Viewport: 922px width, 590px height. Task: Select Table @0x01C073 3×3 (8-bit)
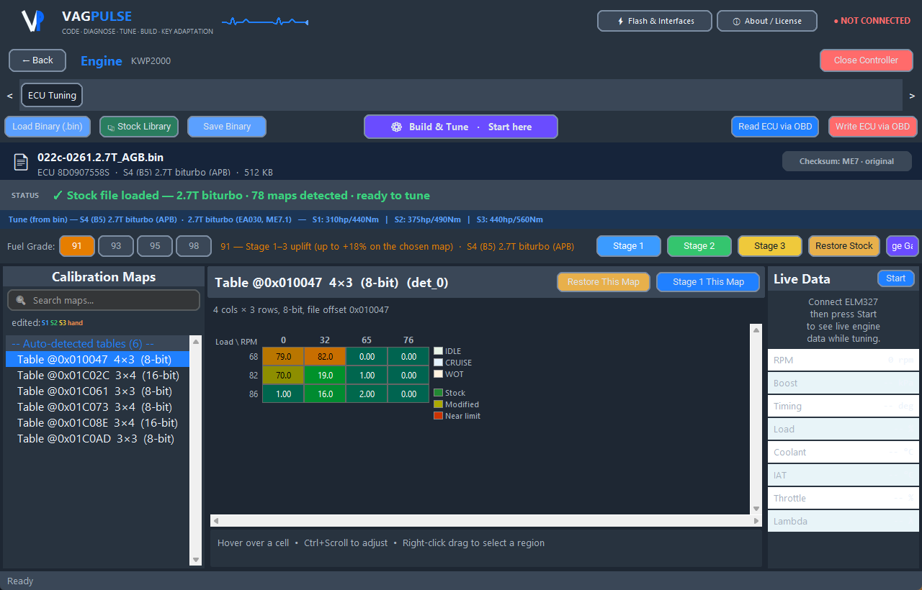click(97, 407)
